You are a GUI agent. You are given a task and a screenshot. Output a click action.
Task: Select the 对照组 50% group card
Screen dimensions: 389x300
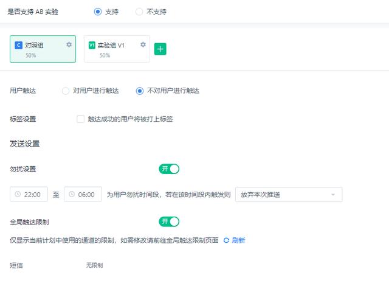click(43, 49)
